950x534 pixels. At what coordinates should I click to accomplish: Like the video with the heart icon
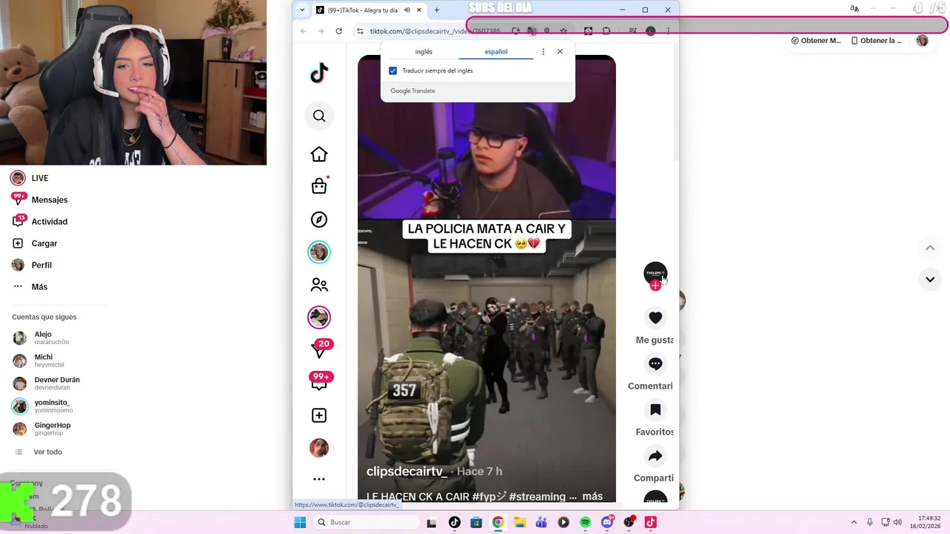point(655,317)
